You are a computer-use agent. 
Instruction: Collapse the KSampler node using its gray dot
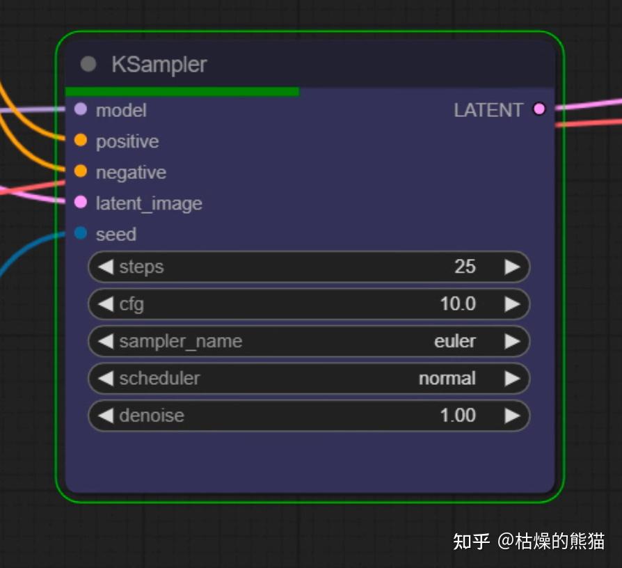click(88, 64)
